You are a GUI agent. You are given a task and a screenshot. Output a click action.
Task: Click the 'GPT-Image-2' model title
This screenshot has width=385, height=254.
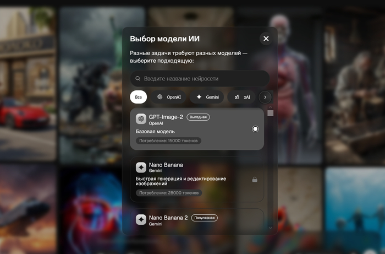click(166, 117)
